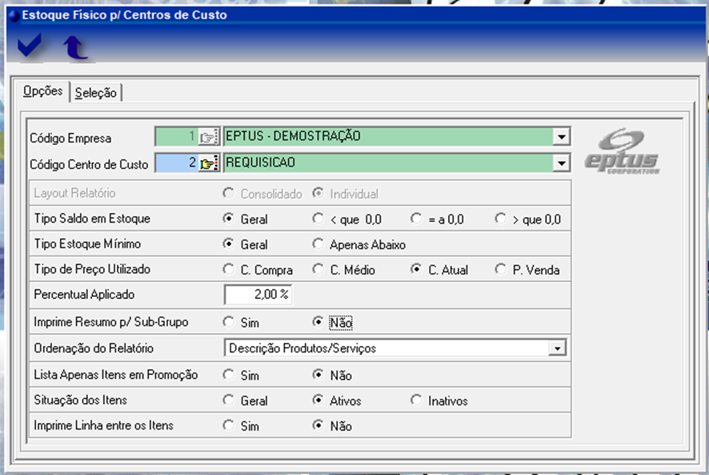Click the window title bar icon
The width and height of the screenshot is (709, 475).
12,15
